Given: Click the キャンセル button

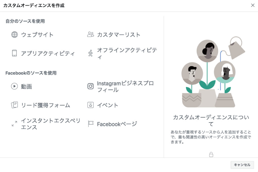Looking at the screenshot, I should (242, 165).
